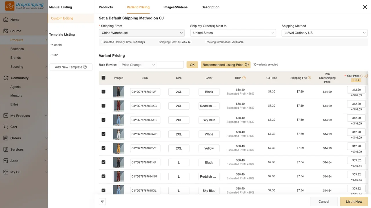Click the Community chat icon

(x=6, y=78)
